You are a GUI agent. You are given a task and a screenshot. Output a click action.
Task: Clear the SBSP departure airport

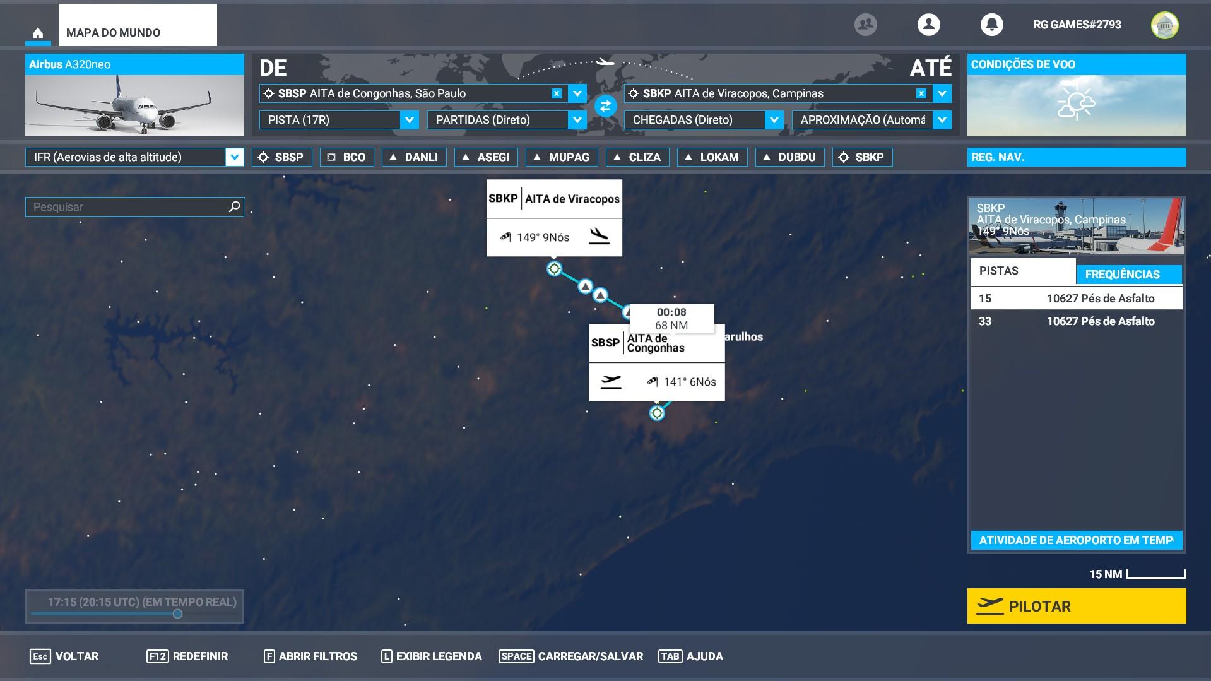coord(556,93)
